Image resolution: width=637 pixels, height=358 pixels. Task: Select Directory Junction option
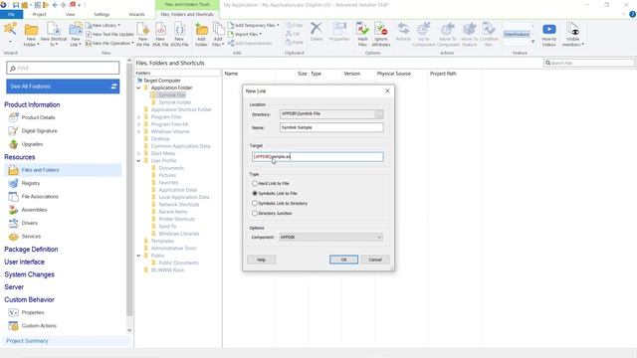click(x=255, y=213)
